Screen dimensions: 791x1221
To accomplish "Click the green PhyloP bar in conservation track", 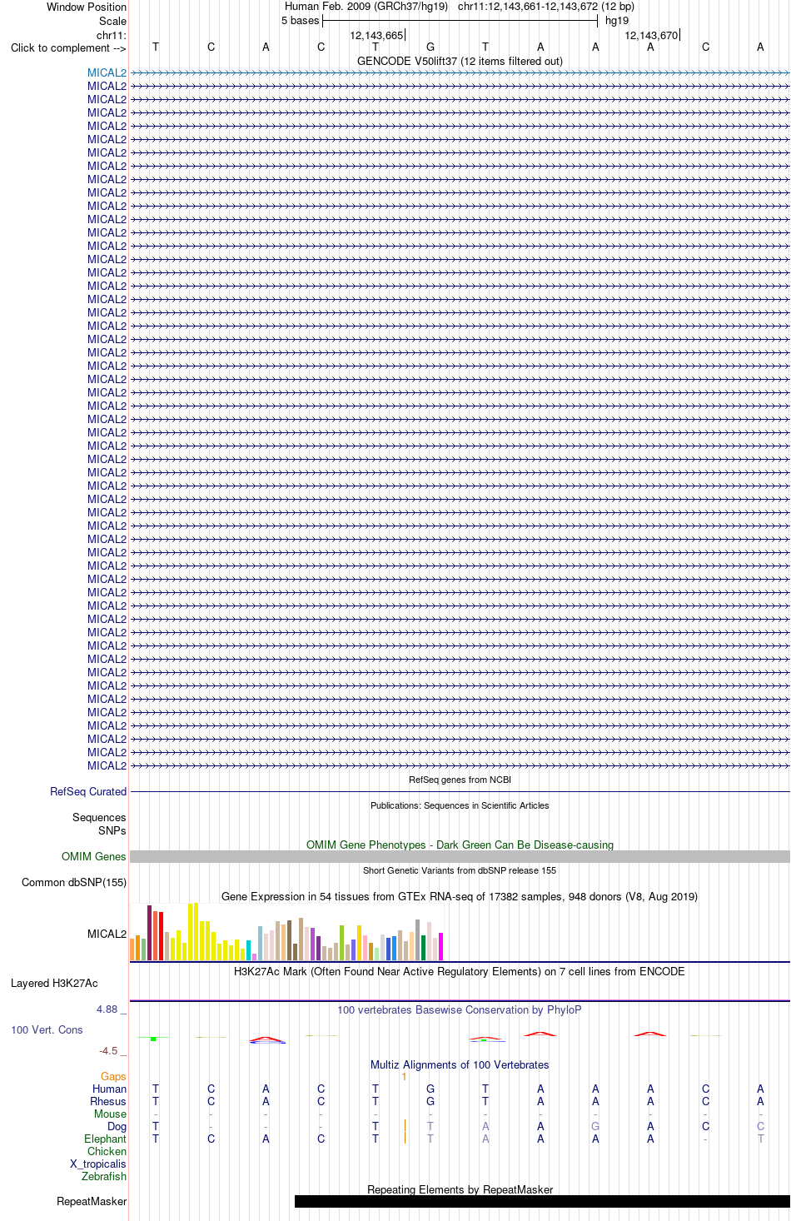I will coord(153,1039).
